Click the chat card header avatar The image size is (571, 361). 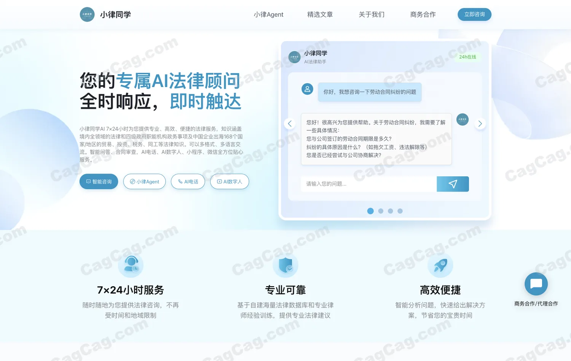(295, 57)
